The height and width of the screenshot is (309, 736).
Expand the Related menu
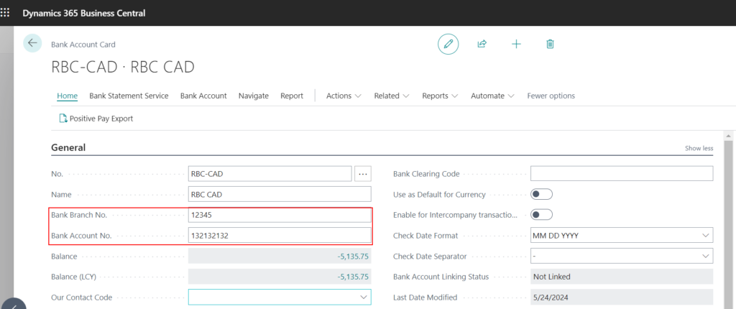(x=392, y=96)
